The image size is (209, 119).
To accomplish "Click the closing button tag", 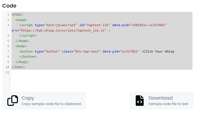I will (28, 57).
